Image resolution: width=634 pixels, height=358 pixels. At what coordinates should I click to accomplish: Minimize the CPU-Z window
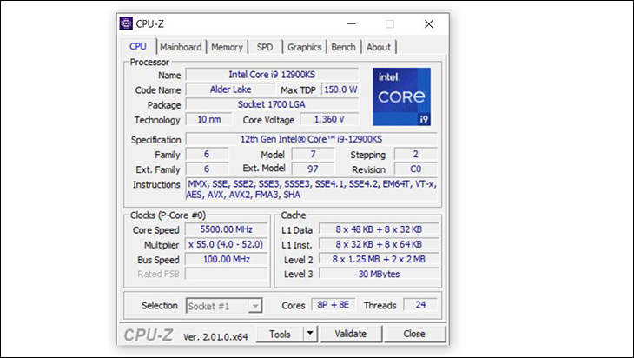click(352, 23)
